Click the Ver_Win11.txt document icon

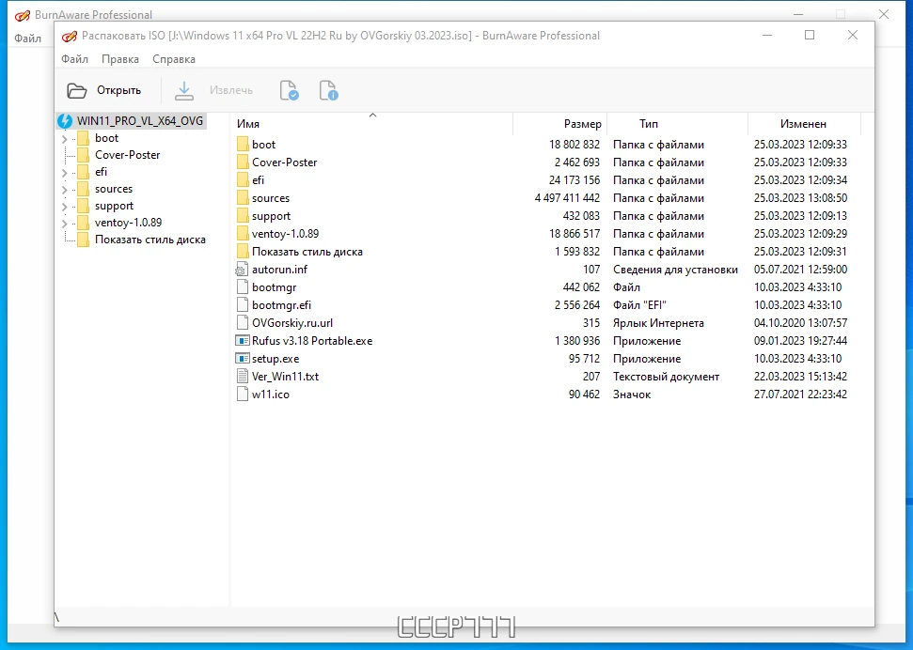click(x=243, y=377)
